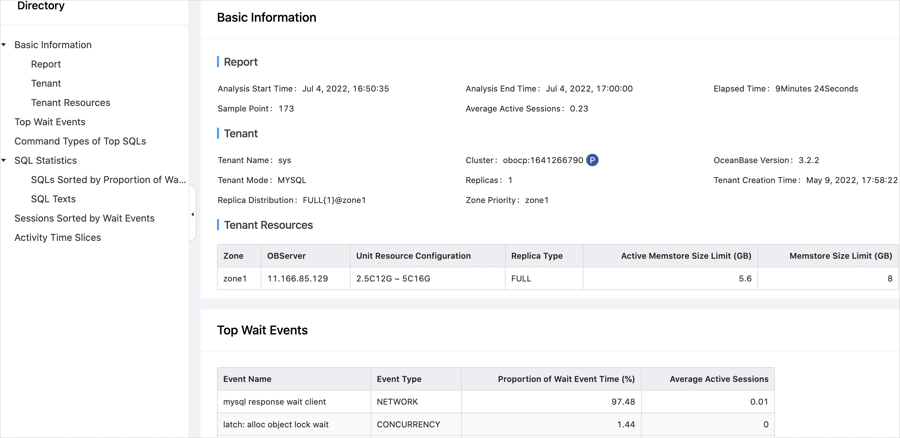900x438 pixels.
Task: Click the blue P badge next to cluster
Action: [x=592, y=160]
